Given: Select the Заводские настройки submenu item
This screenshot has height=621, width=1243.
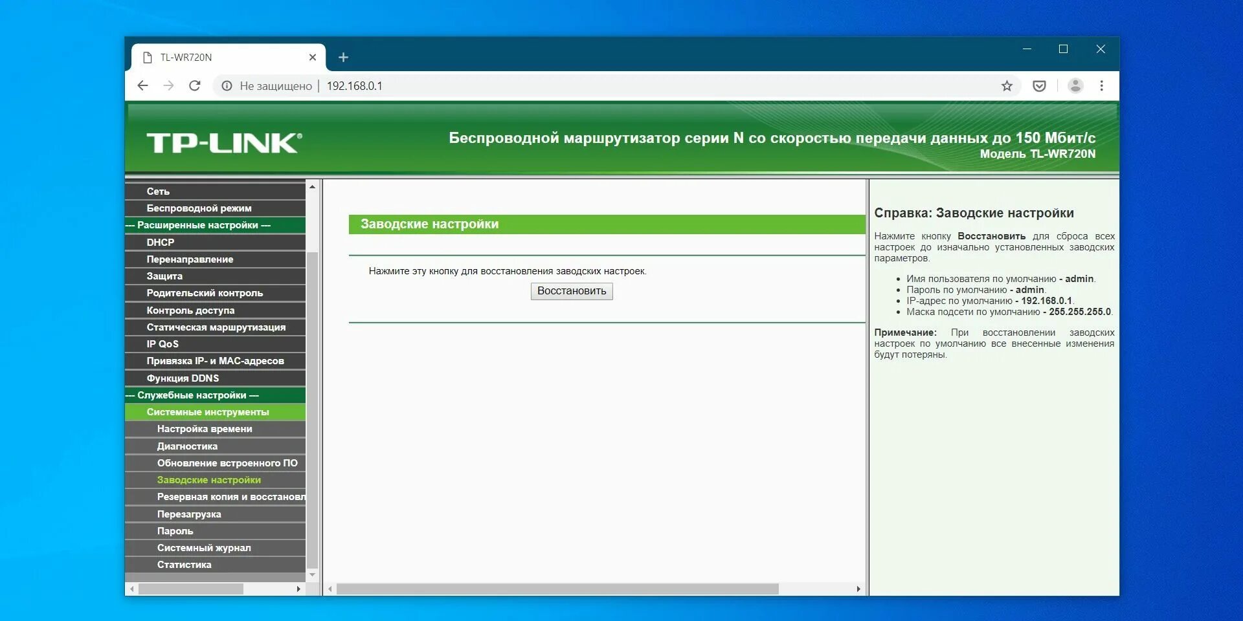Looking at the screenshot, I should [215, 480].
